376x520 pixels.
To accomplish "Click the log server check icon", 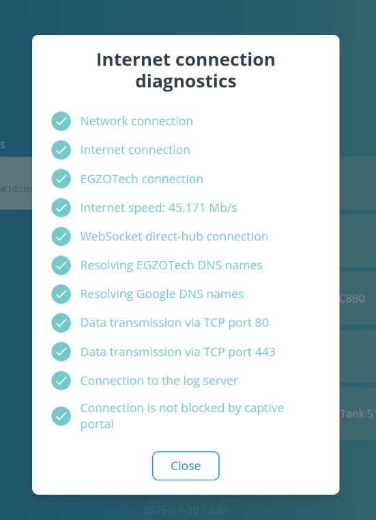I will pos(61,381).
